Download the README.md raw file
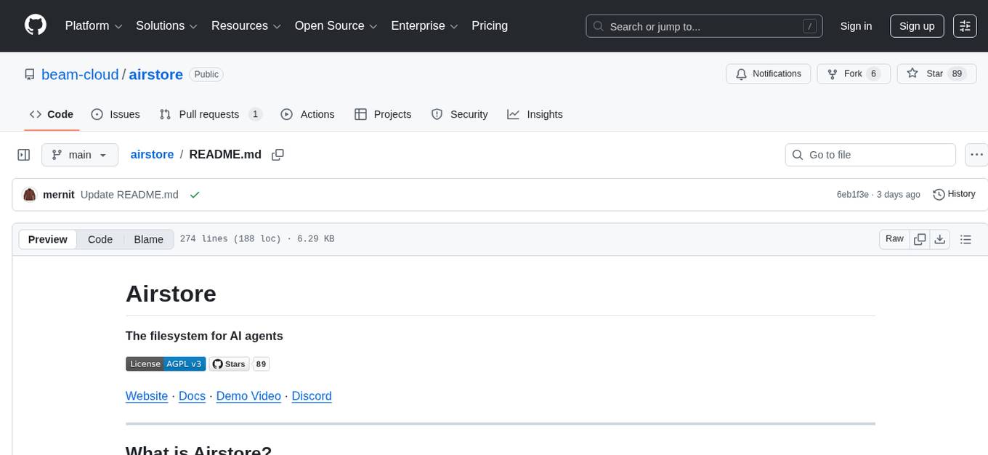The height and width of the screenshot is (455, 988). [940, 238]
